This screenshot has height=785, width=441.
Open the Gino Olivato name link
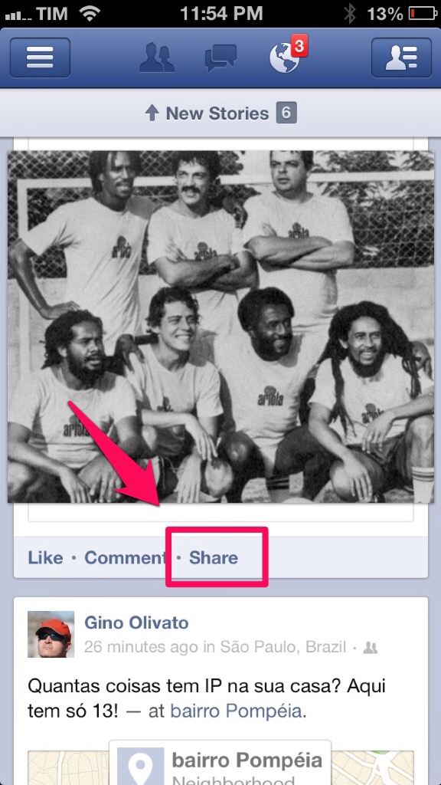coord(136,622)
